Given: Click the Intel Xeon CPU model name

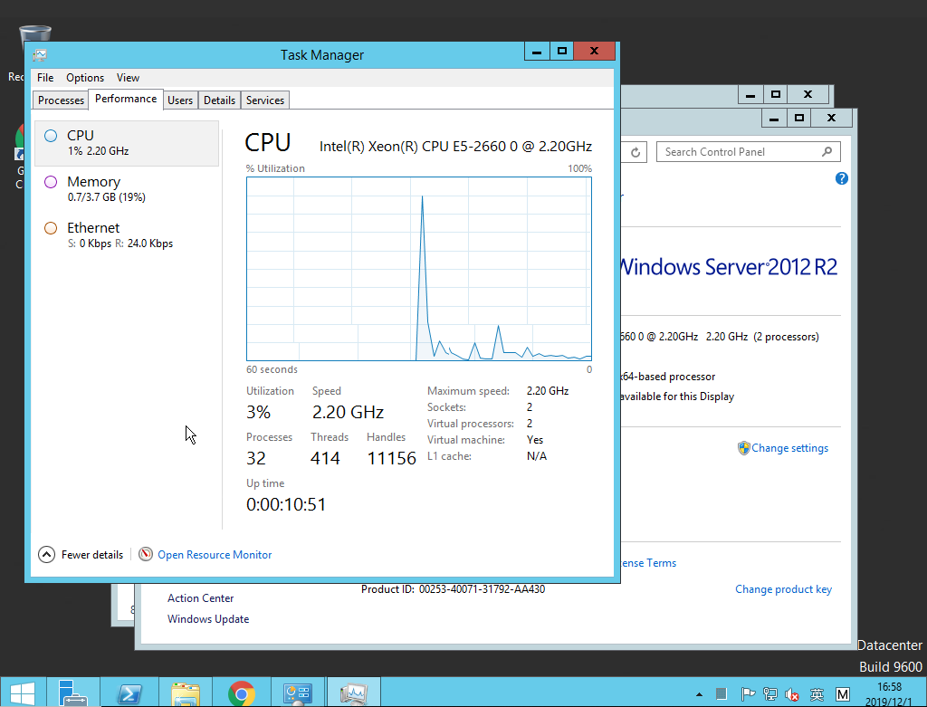Looking at the screenshot, I should 456,147.
